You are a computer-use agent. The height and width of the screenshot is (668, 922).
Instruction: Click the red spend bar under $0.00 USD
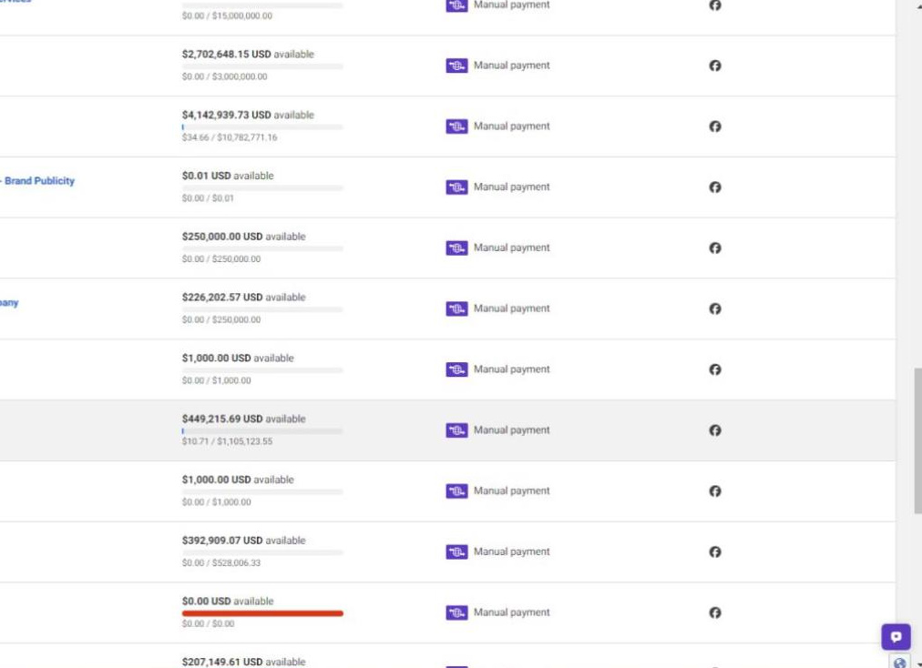[262, 613]
